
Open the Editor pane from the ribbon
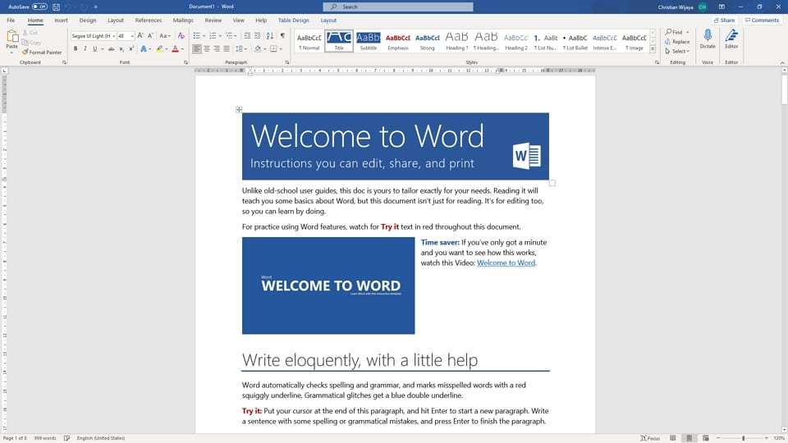pyautogui.click(x=731, y=39)
